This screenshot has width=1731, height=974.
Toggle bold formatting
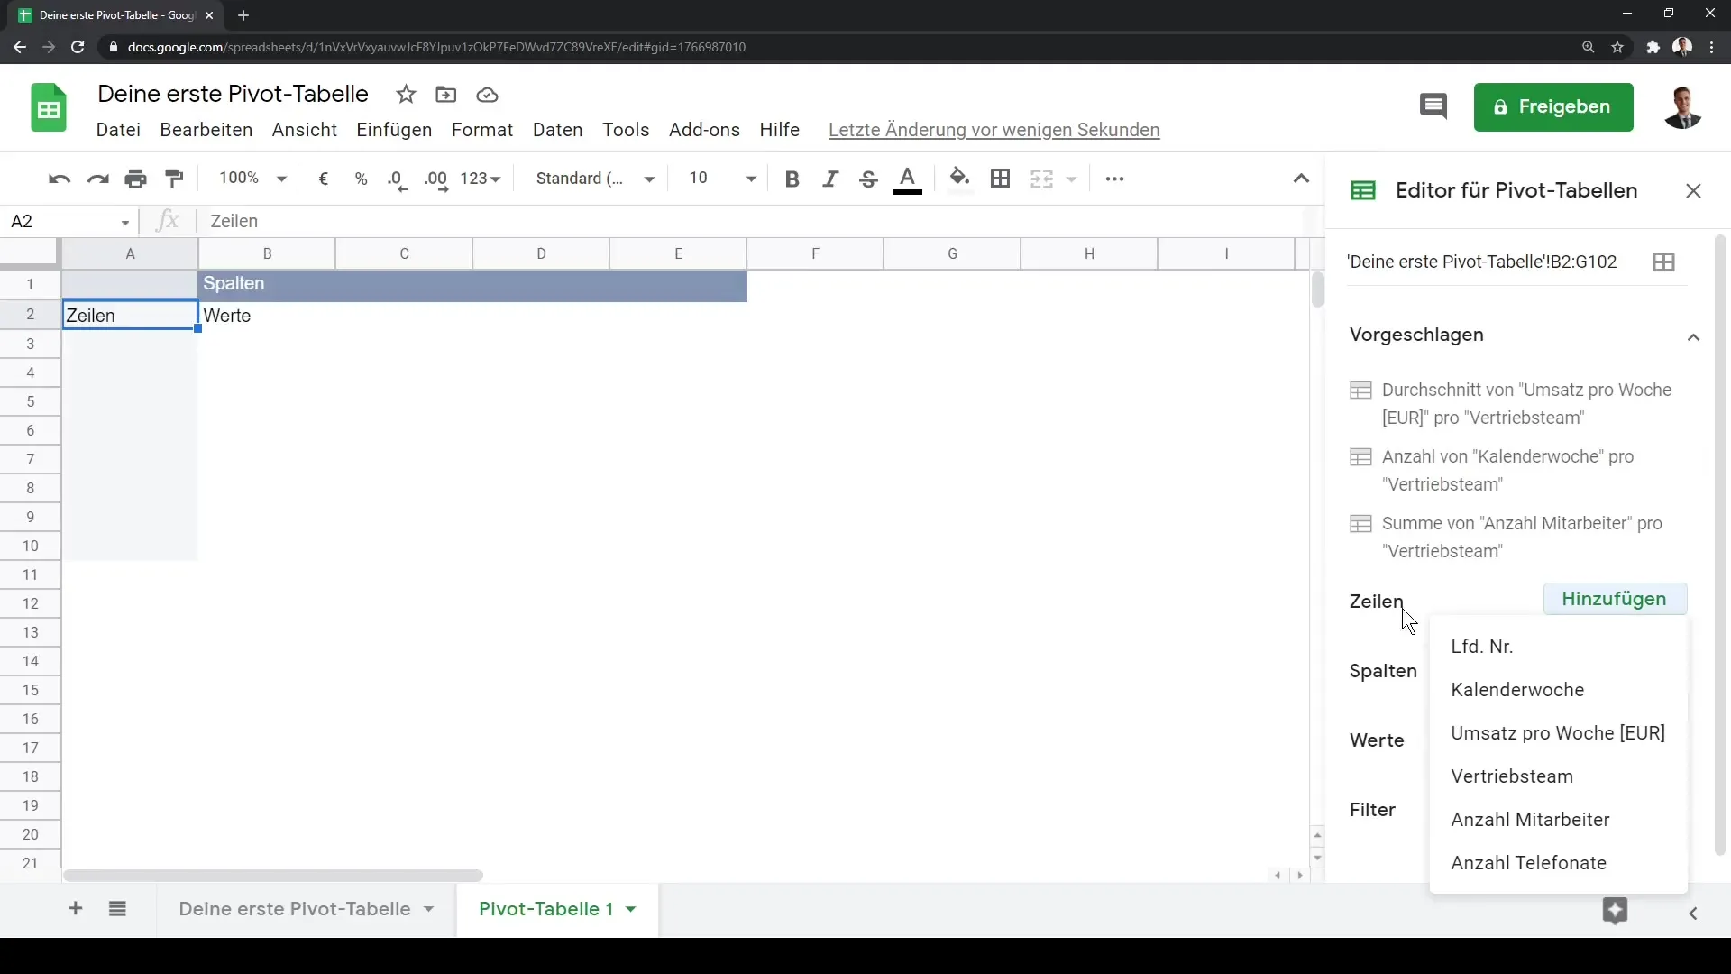(x=792, y=179)
